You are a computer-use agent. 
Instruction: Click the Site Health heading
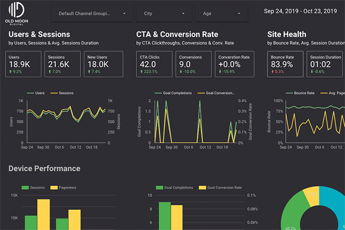point(287,35)
